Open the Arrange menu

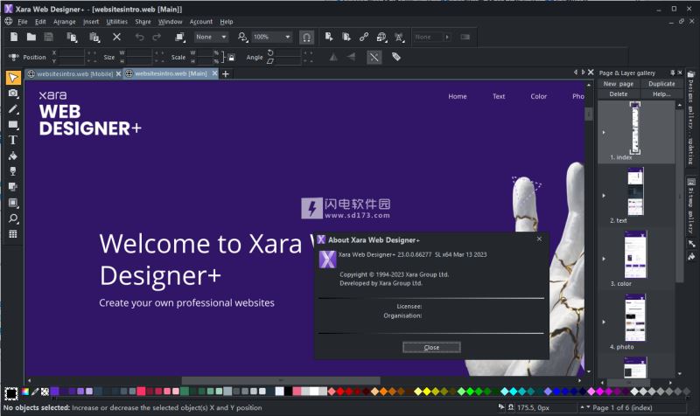point(64,21)
